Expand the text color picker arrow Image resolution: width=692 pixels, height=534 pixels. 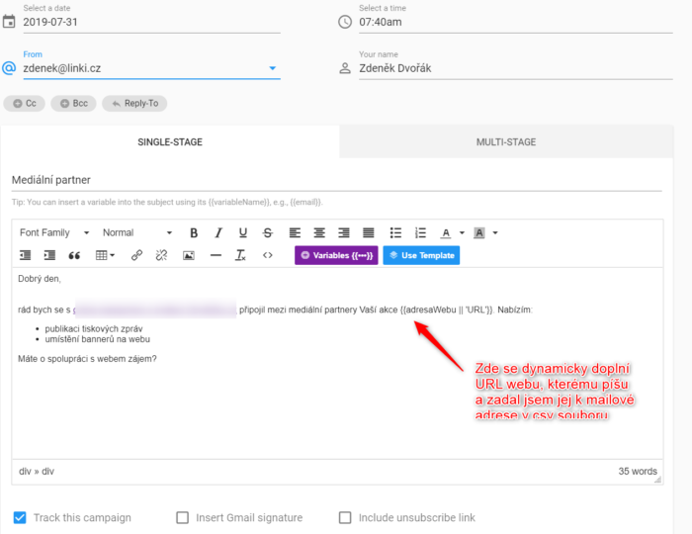[462, 232]
